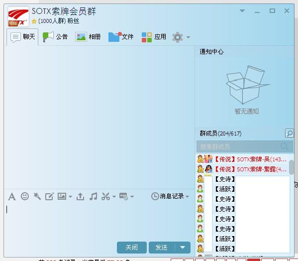298x261 pixels.
Task: Click the gold star group level icon
Action: coord(34,21)
